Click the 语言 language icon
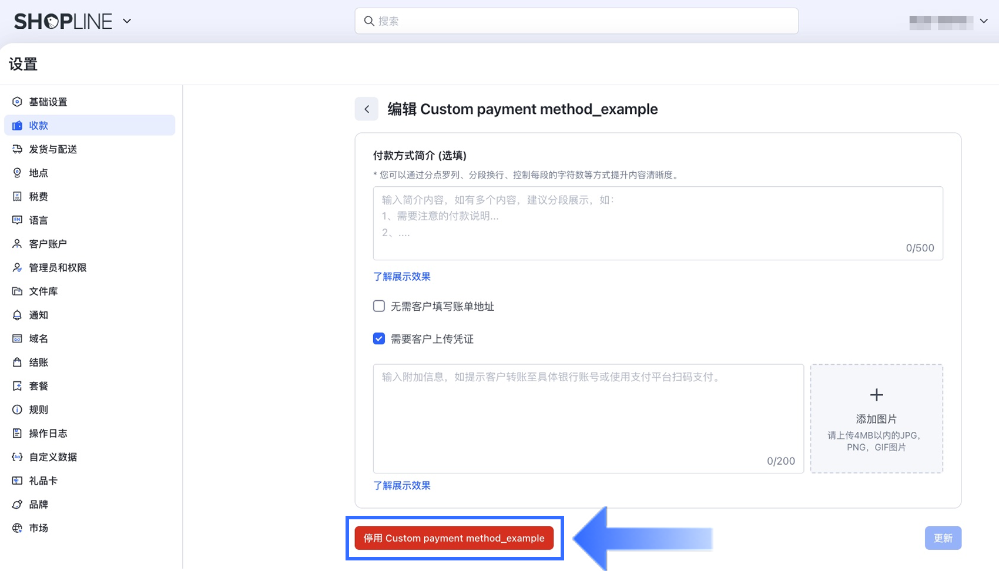This screenshot has height=571, width=999. click(17, 220)
